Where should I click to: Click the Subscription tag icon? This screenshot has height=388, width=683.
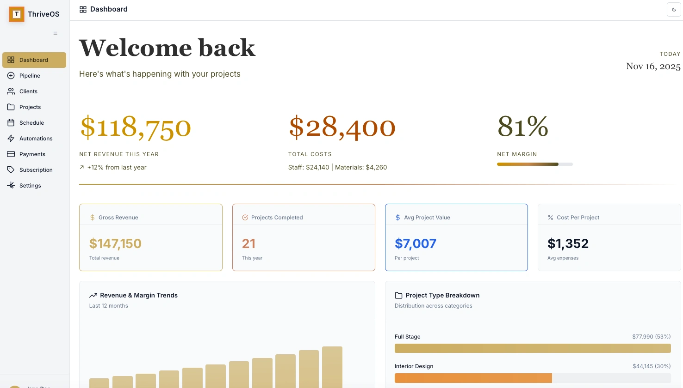[x=11, y=170]
